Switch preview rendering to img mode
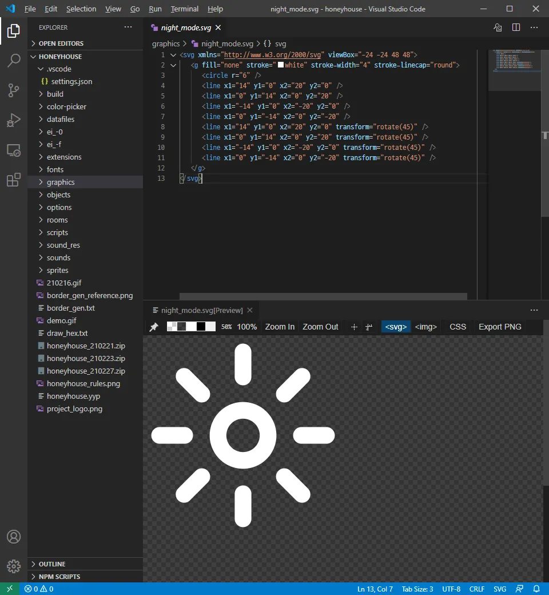 pos(425,326)
